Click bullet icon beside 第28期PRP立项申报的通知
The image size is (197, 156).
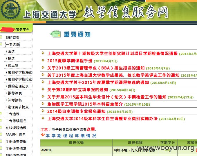43,89
